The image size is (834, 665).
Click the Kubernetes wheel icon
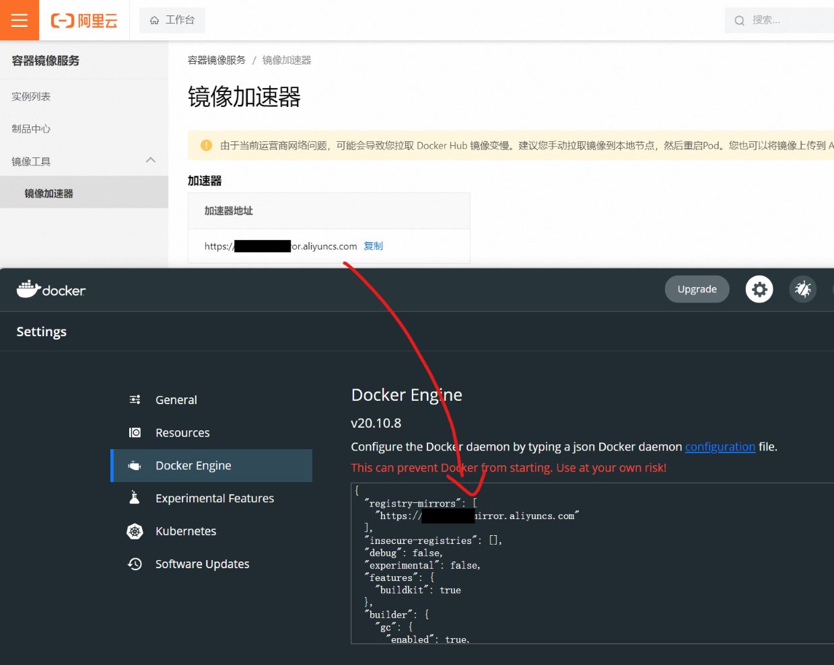(135, 531)
